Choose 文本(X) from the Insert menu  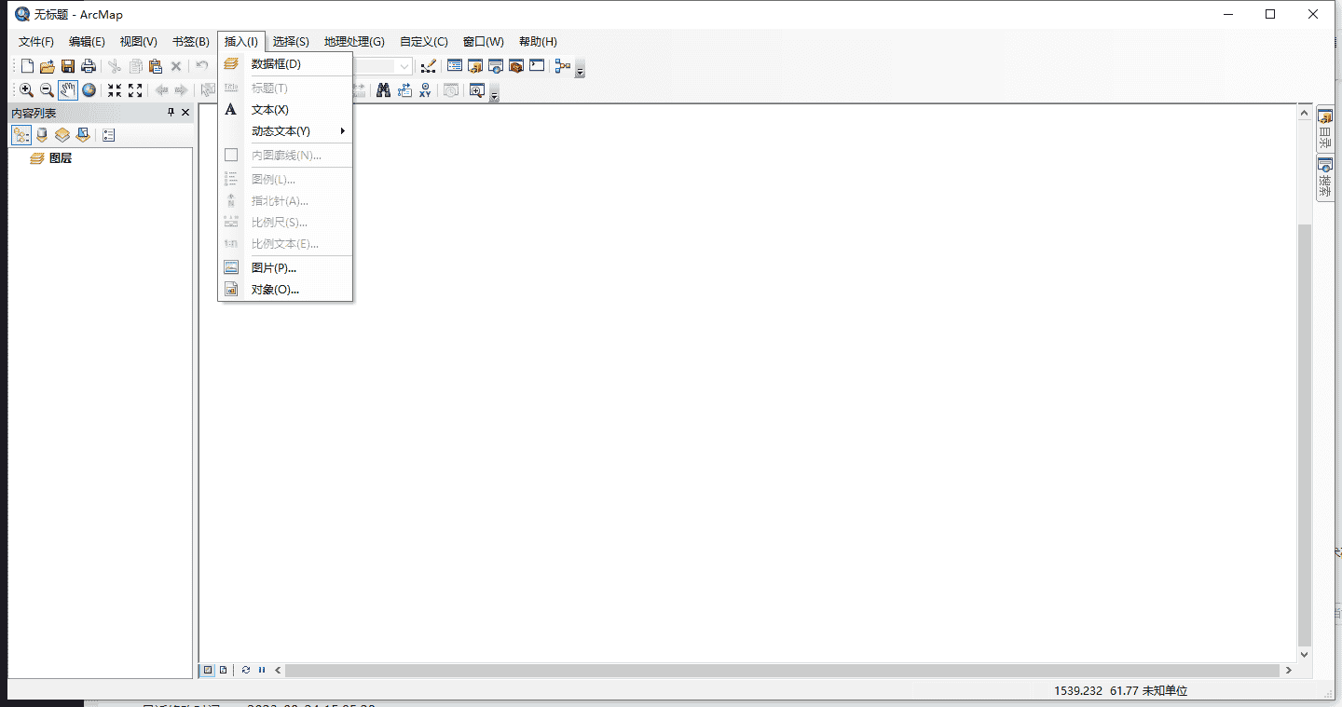click(285, 110)
